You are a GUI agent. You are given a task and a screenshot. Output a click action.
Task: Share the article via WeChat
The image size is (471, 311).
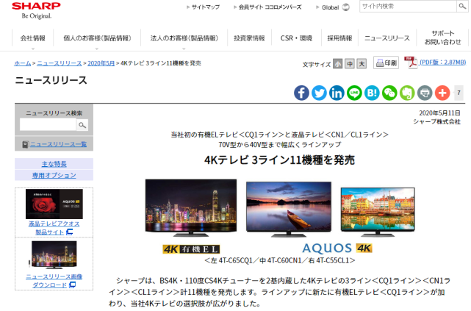coord(389,93)
